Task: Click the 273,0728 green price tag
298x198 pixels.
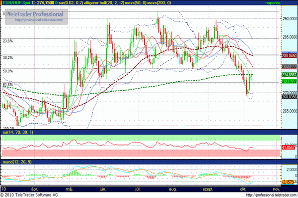Action: 289,81
